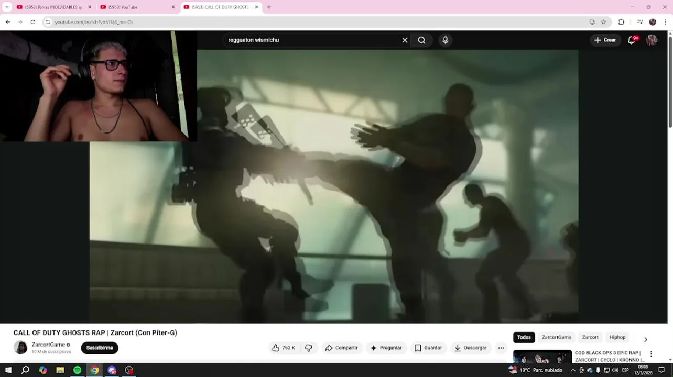Dislike the video with the thumbs-down button
The width and height of the screenshot is (673, 377).
point(309,348)
